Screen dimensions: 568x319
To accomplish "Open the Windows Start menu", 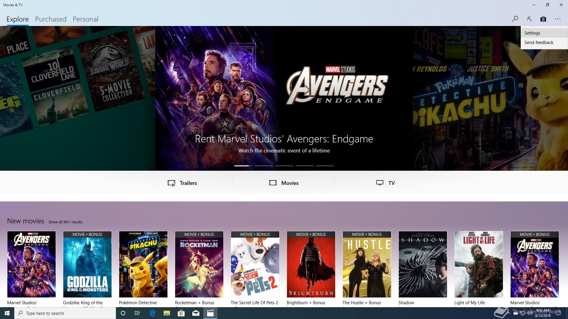I will tap(7, 313).
